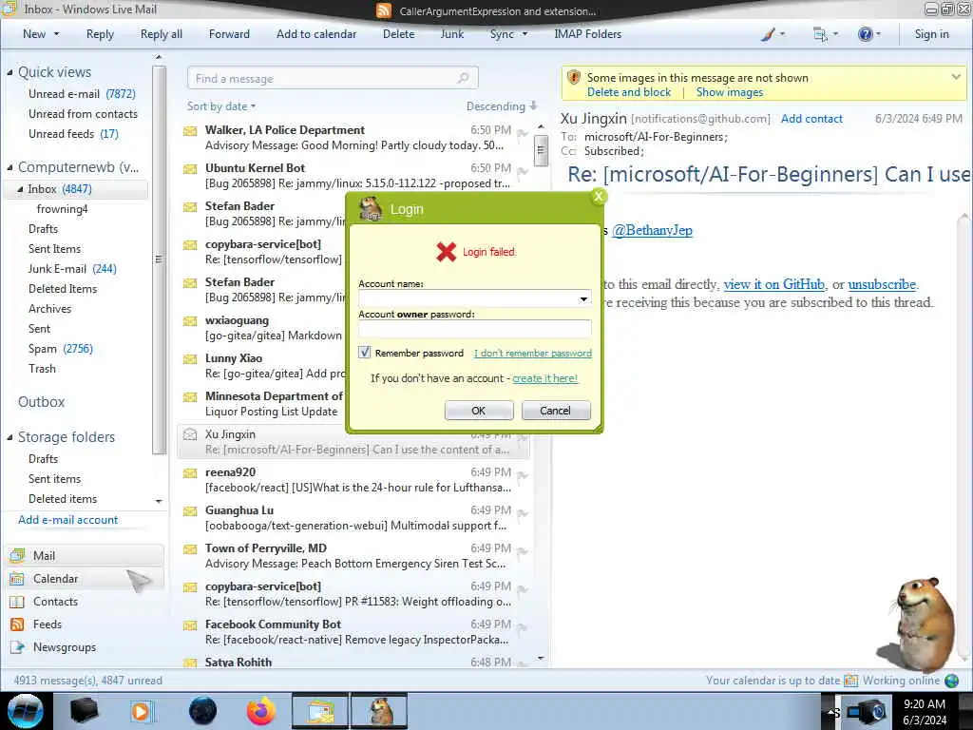Switch to hamster app in taskbar
This screenshot has width=973, height=730.
(x=379, y=711)
